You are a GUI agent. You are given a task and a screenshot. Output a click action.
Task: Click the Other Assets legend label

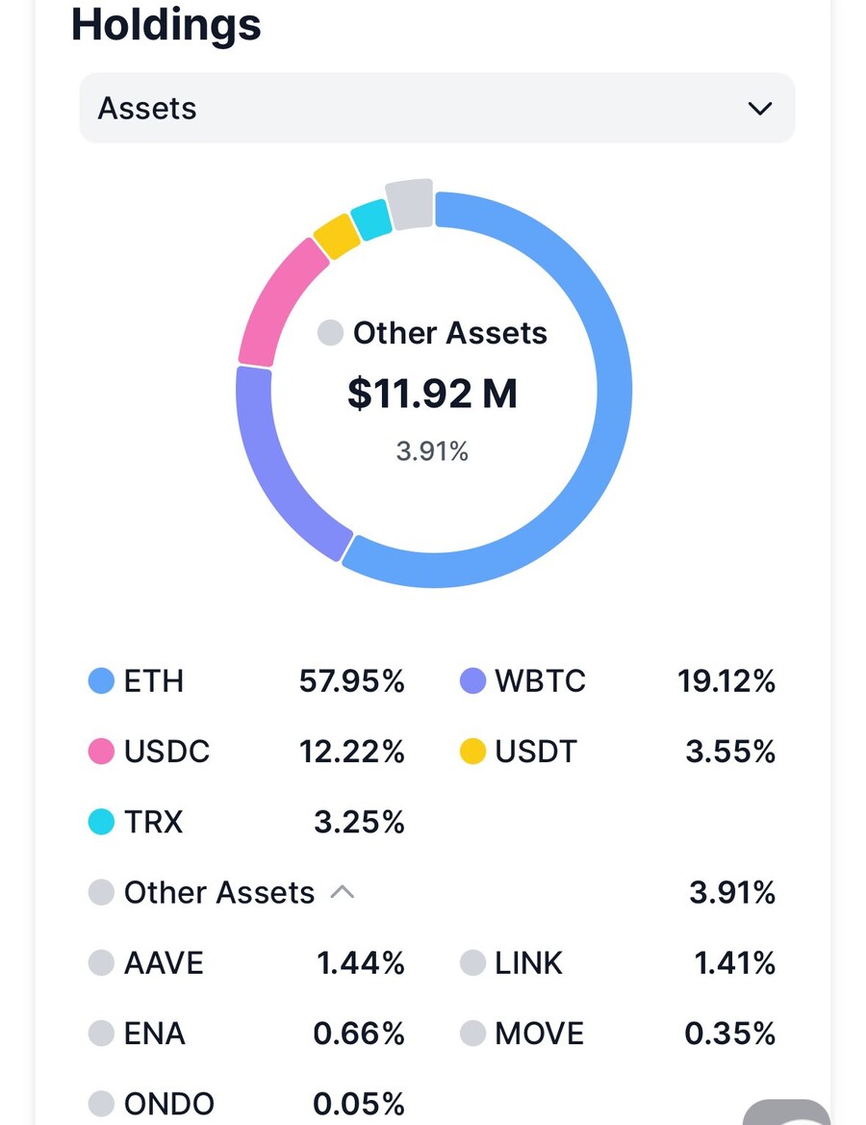pos(219,892)
